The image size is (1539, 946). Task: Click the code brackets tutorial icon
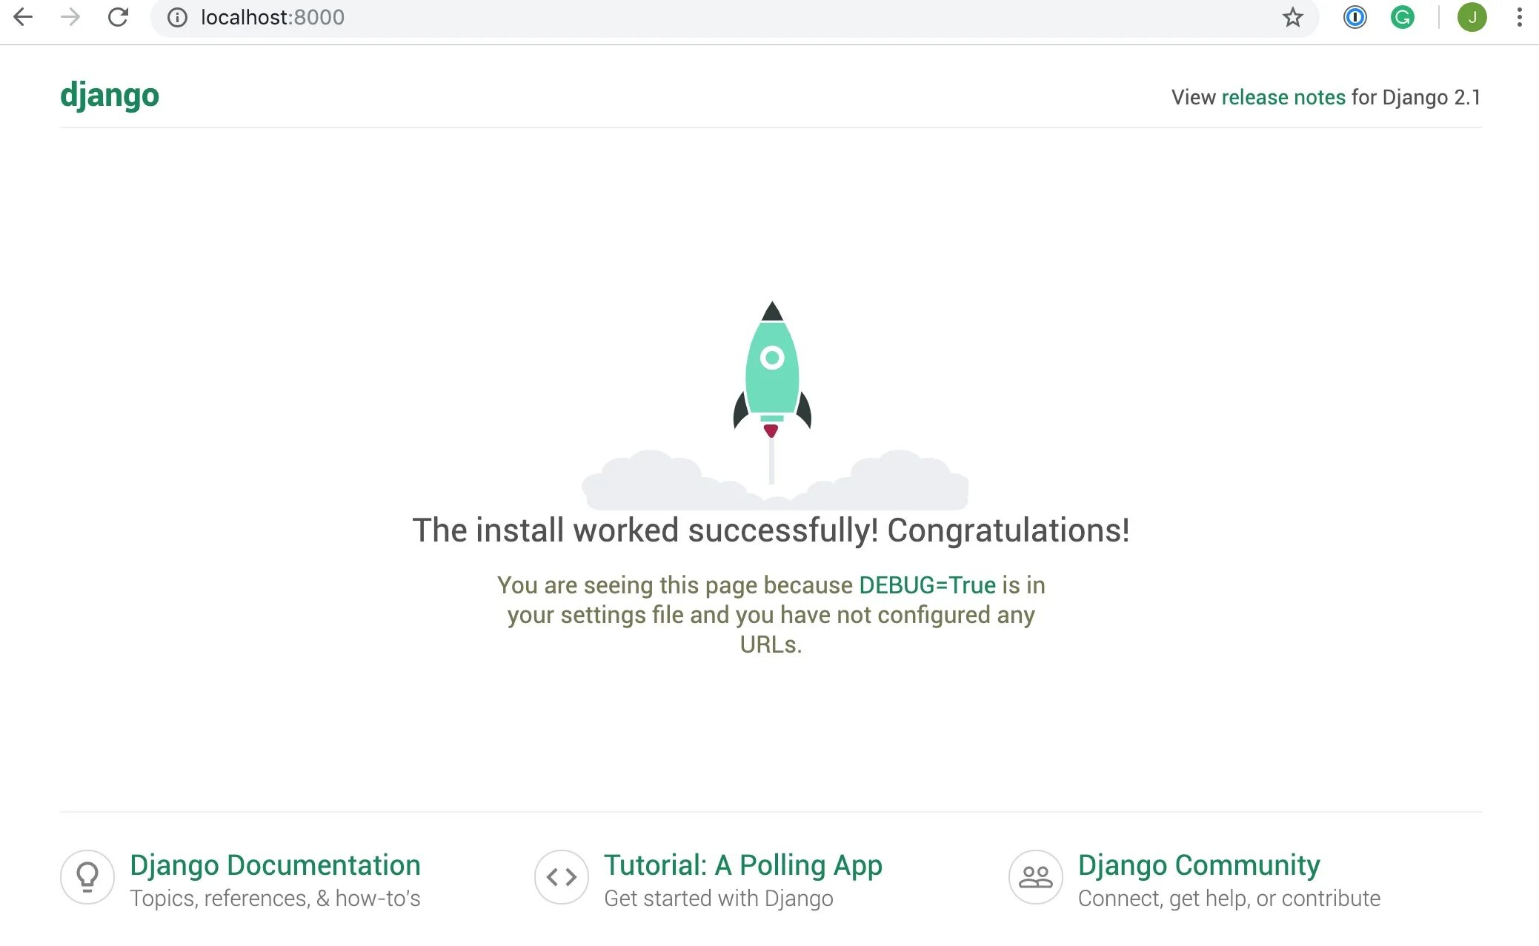point(561,876)
